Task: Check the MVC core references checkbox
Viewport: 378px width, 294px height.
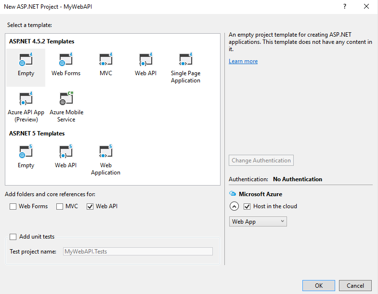Action: click(x=60, y=206)
